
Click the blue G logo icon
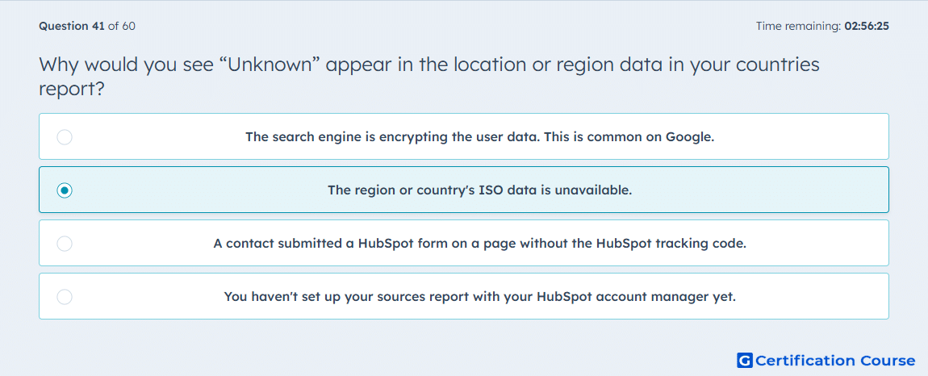point(745,361)
